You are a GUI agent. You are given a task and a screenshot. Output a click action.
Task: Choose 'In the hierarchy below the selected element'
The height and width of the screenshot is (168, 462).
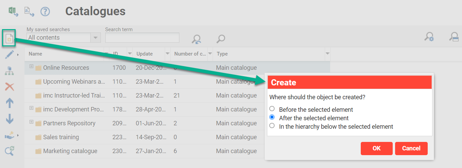272,126
